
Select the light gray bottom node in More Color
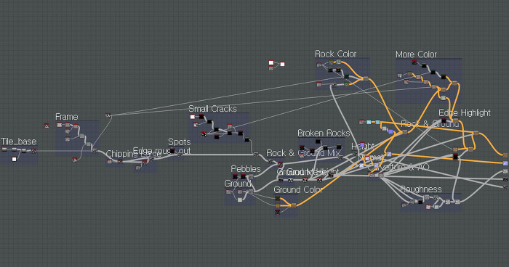click(x=443, y=98)
